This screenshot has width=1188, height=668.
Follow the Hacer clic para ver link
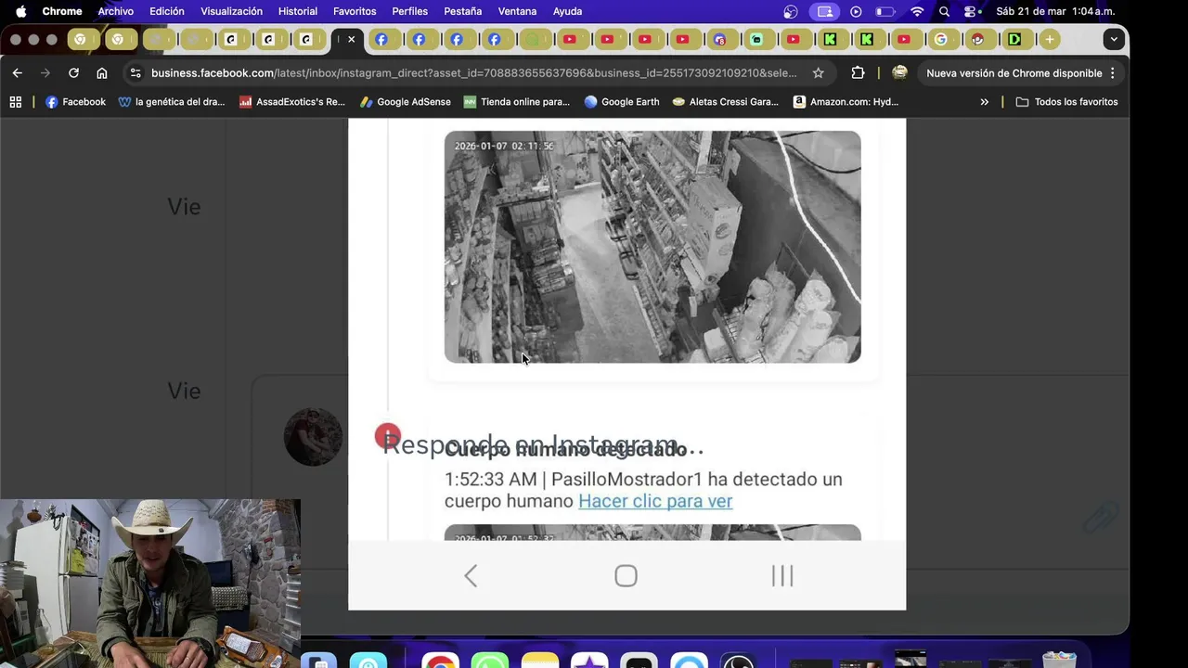point(655,501)
